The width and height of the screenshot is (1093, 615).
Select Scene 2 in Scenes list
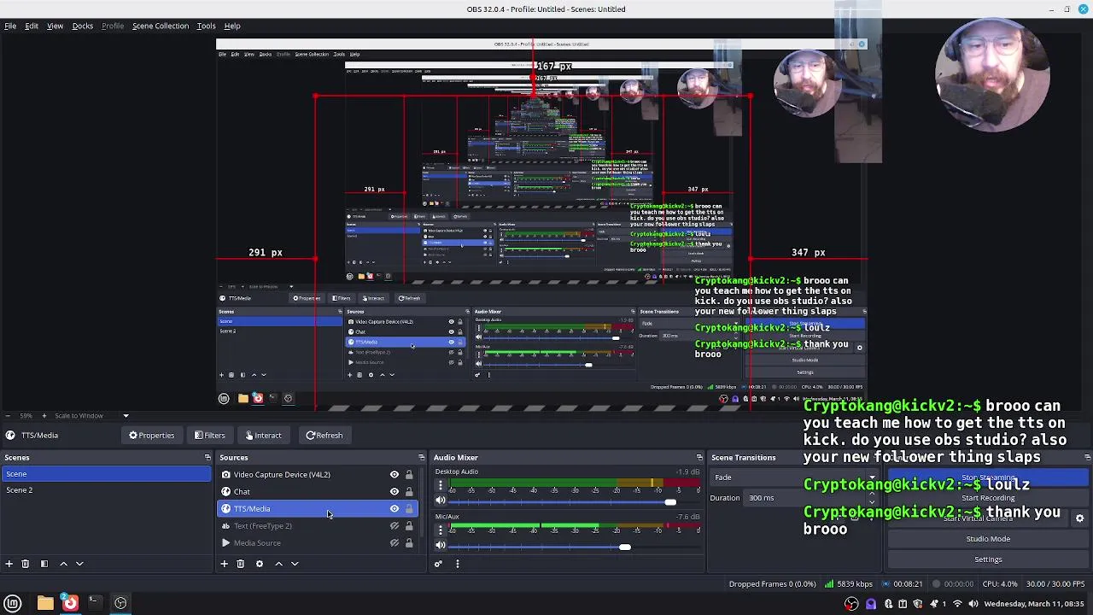click(x=106, y=490)
